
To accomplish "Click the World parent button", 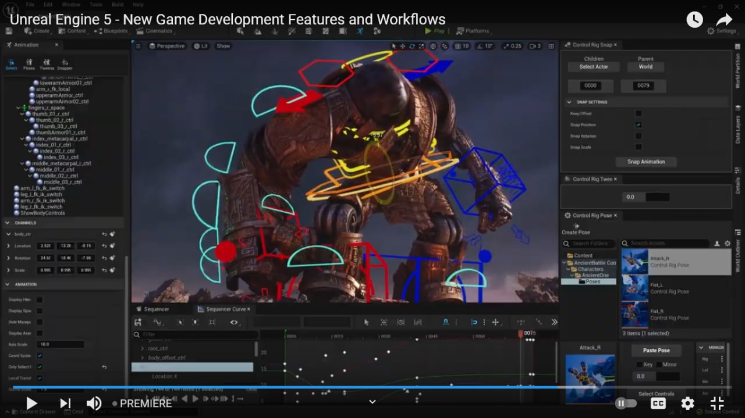I will click(645, 67).
